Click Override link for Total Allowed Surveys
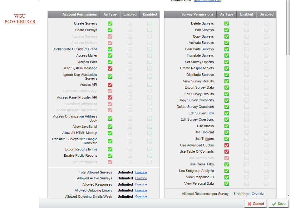The image size is (290, 208). pyautogui.click(x=141, y=172)
